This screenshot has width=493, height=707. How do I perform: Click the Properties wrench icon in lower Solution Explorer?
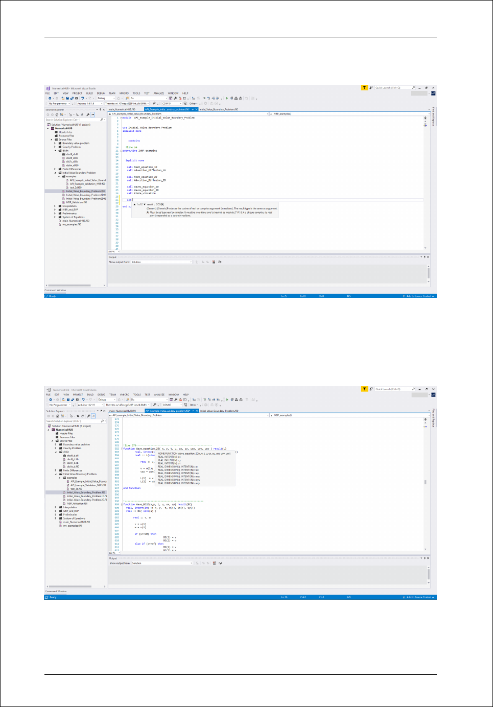tap(88, 416)
